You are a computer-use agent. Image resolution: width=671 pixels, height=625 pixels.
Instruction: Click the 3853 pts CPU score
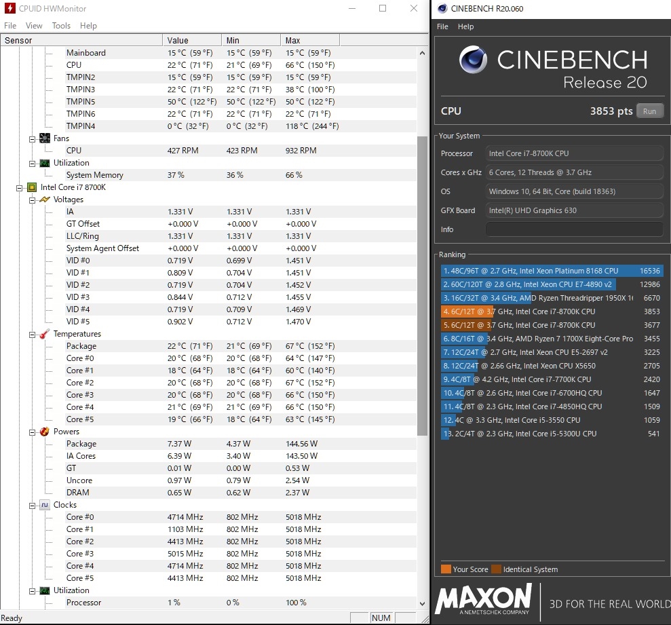tap(611, 111)
